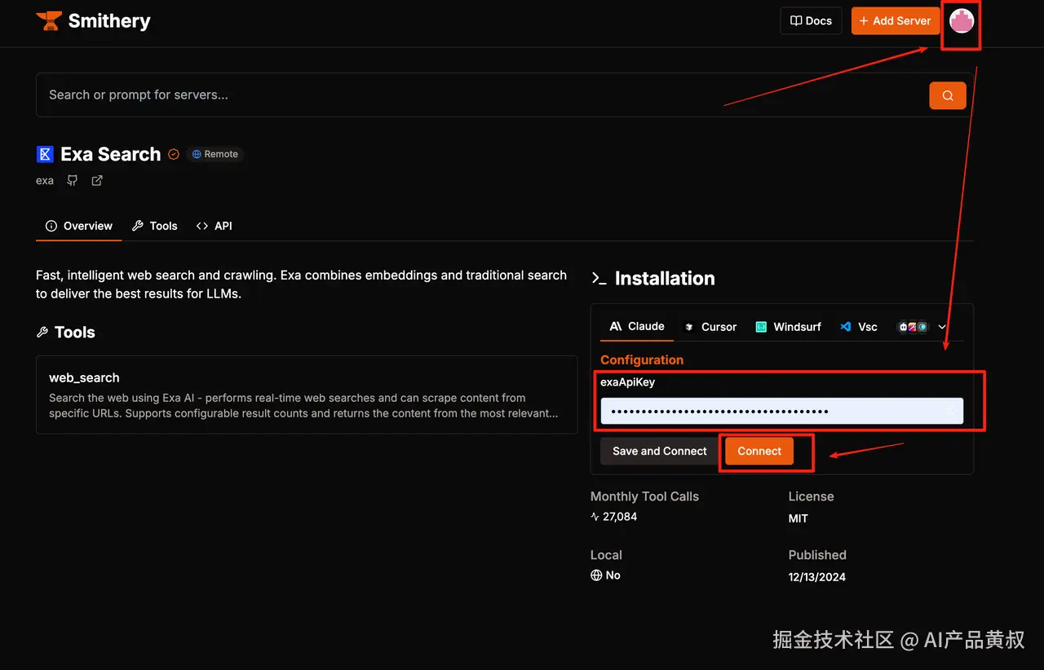
Task: Click the exaApiKey password field
Action: tap(782, 412)
